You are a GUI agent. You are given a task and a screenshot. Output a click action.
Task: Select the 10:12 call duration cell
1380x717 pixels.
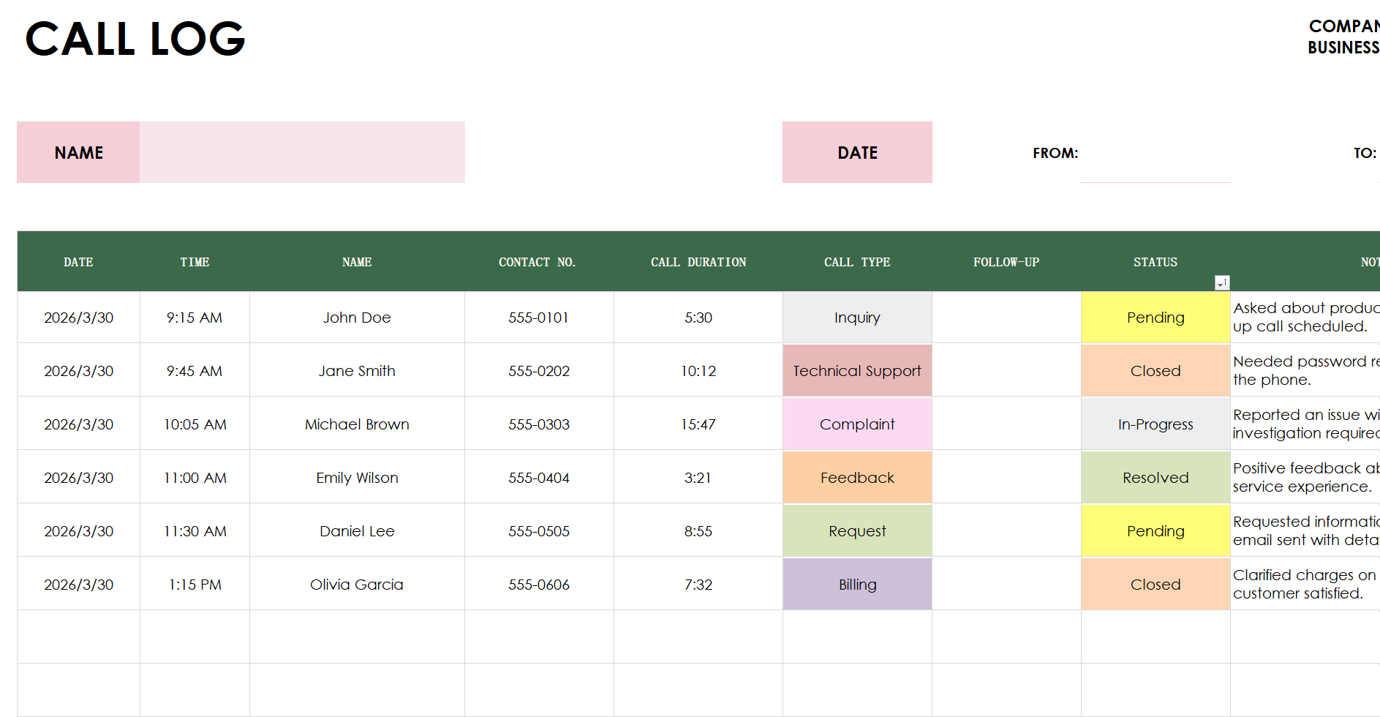(698, 371)
